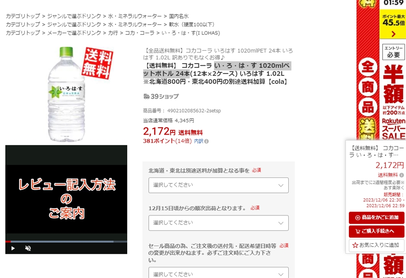Open first row 水・ミネラルウォーター breadcrumb
The width and height of the screenshot is (406, 278).
pyautogui.click(x=135, y=16)
